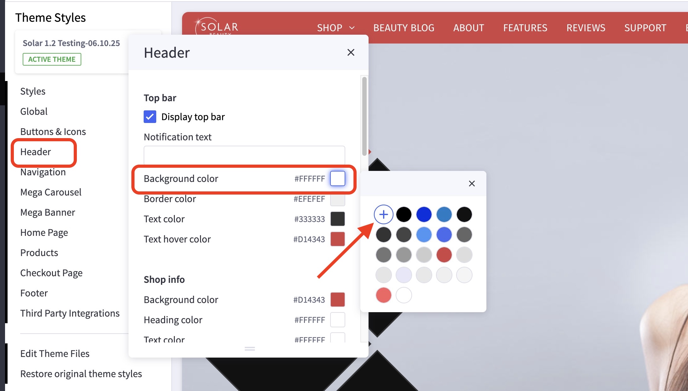Expand the SHOP dropdown chevron
The width and height of the screenshot is (688, 391).
352,28
